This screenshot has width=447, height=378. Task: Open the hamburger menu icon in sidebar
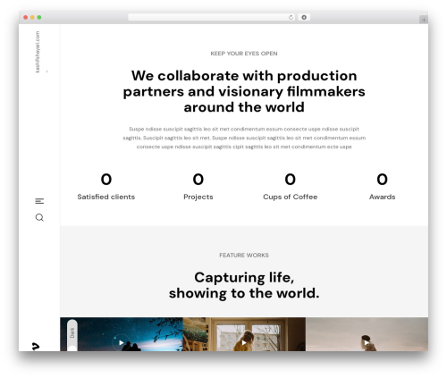[x=39, y=201]
